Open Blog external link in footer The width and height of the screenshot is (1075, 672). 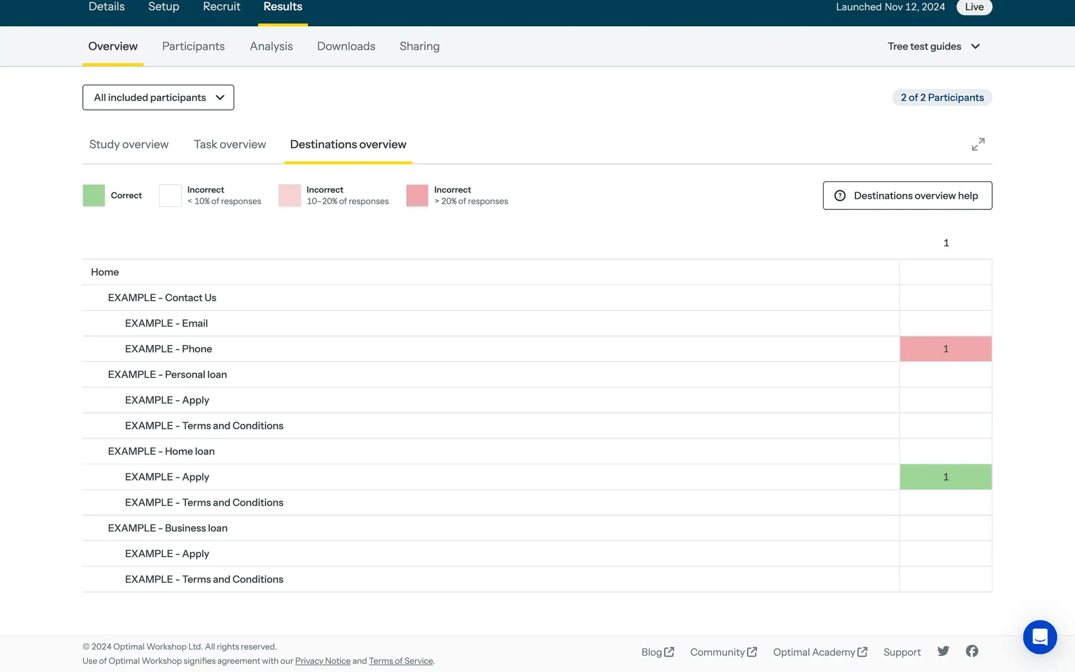tap(657, 652)
